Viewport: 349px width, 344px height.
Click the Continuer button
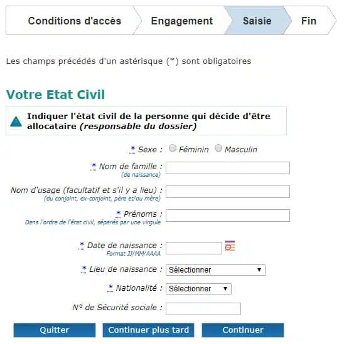[x=243, y=330]
